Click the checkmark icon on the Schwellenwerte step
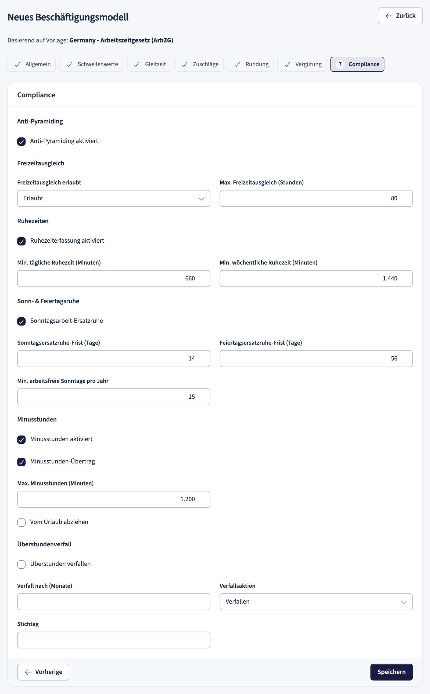The image size is (430, 694). coord(69,64)
